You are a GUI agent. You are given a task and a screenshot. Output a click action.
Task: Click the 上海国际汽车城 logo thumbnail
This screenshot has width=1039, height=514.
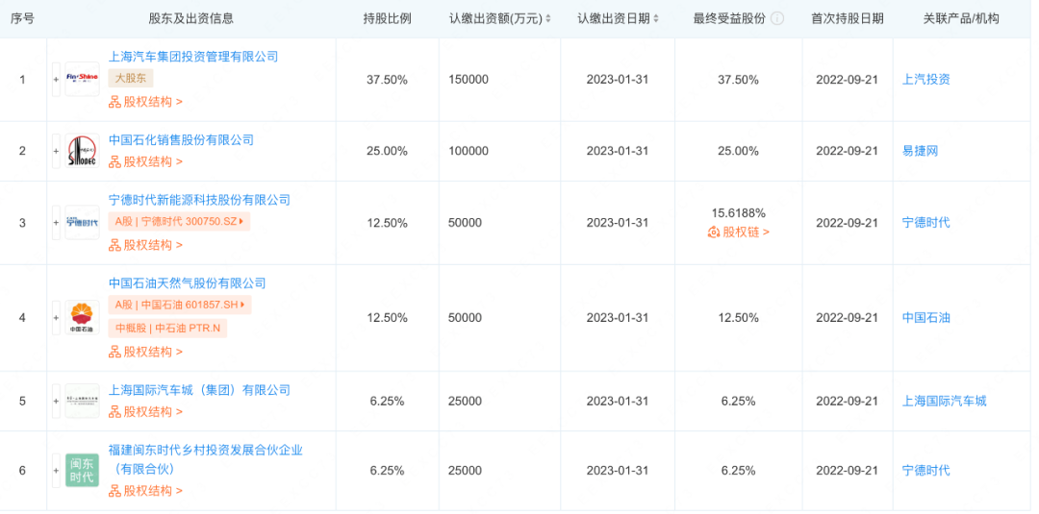82,401
